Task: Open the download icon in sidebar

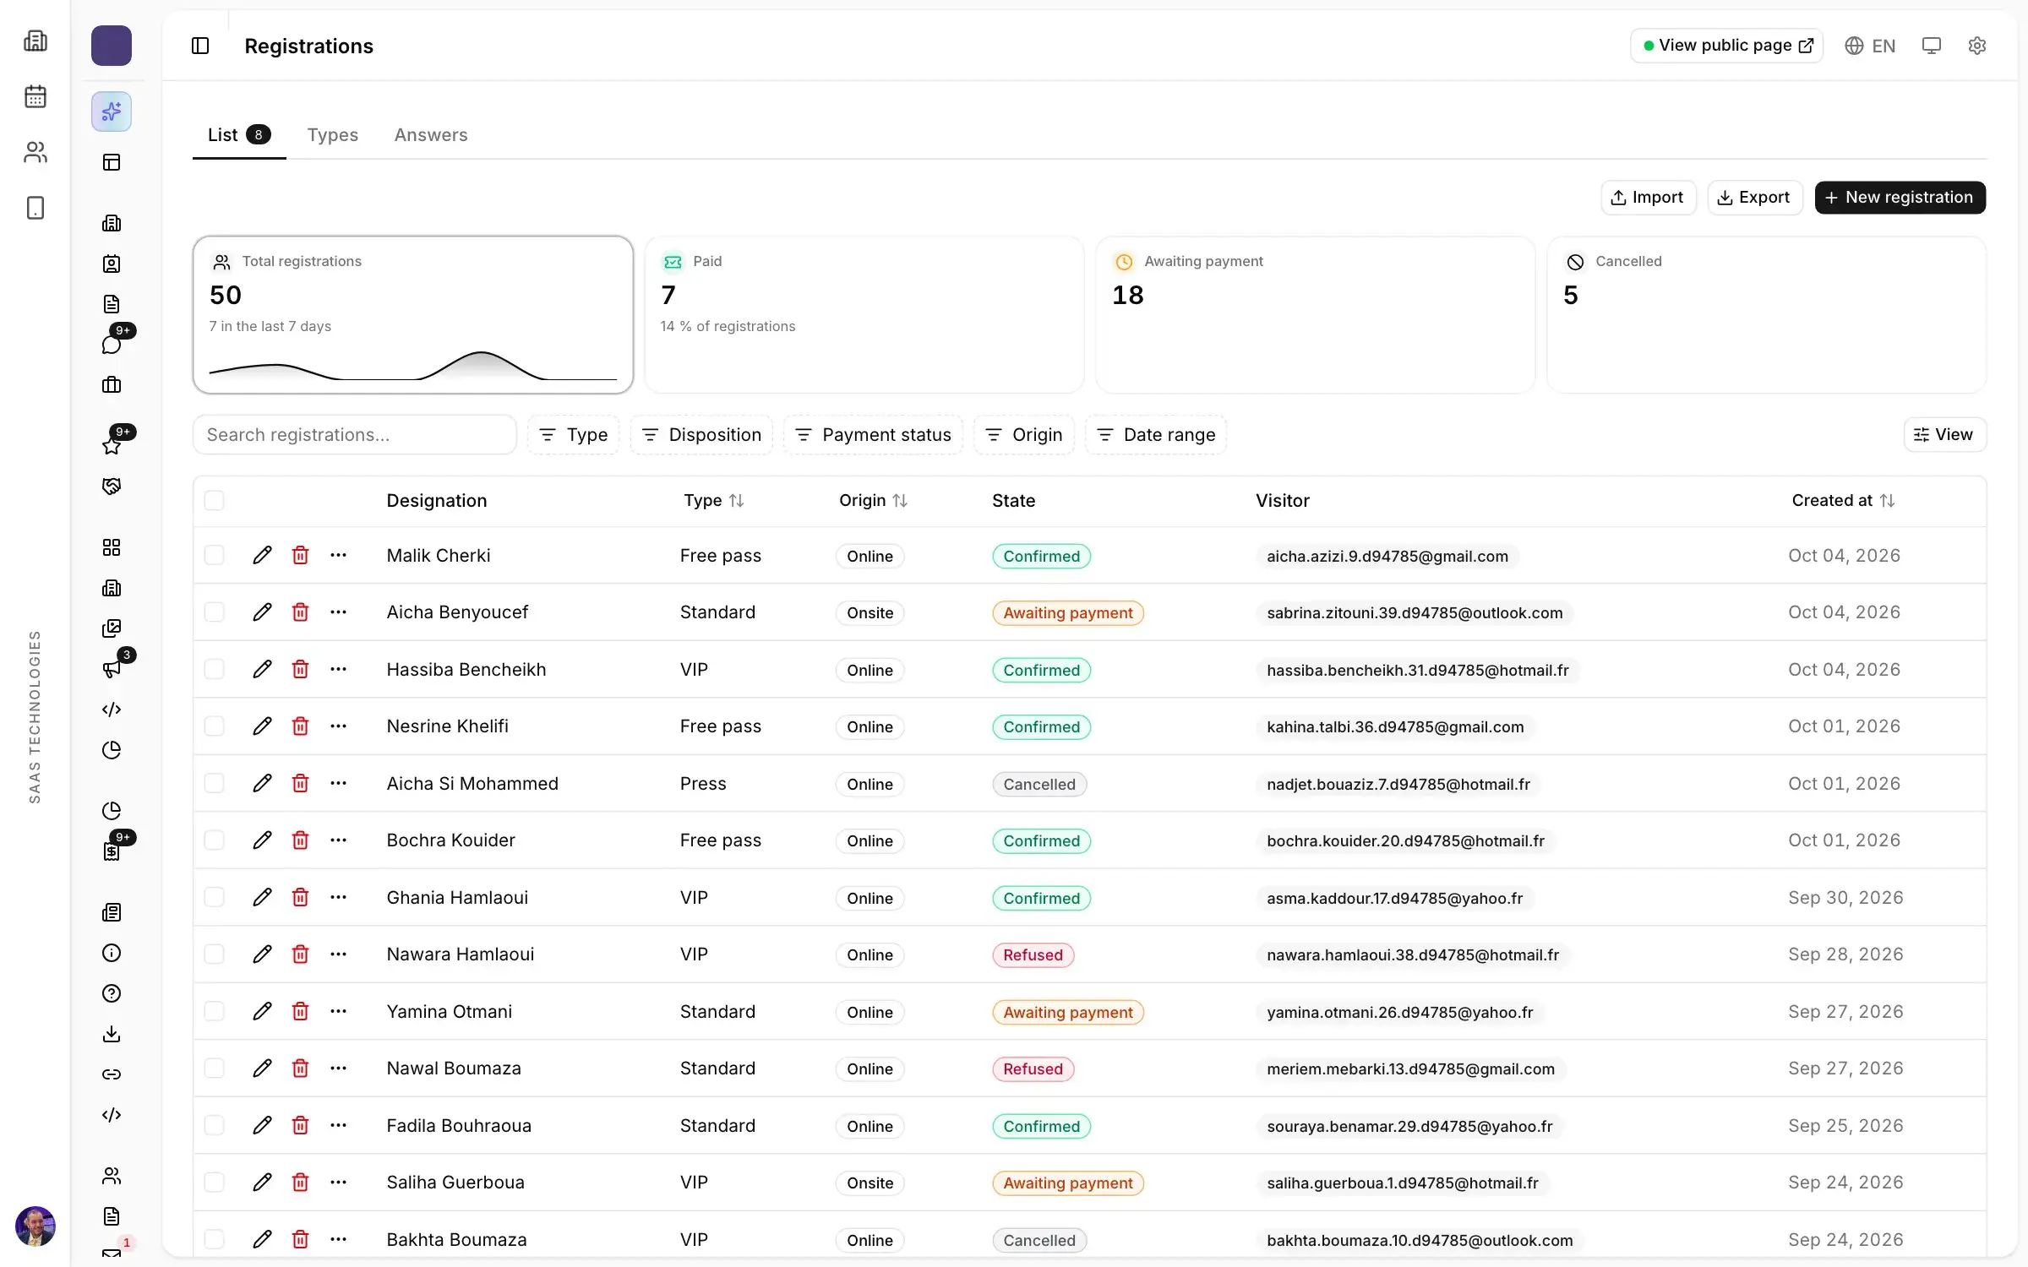Action: [x=112, y=1034]
